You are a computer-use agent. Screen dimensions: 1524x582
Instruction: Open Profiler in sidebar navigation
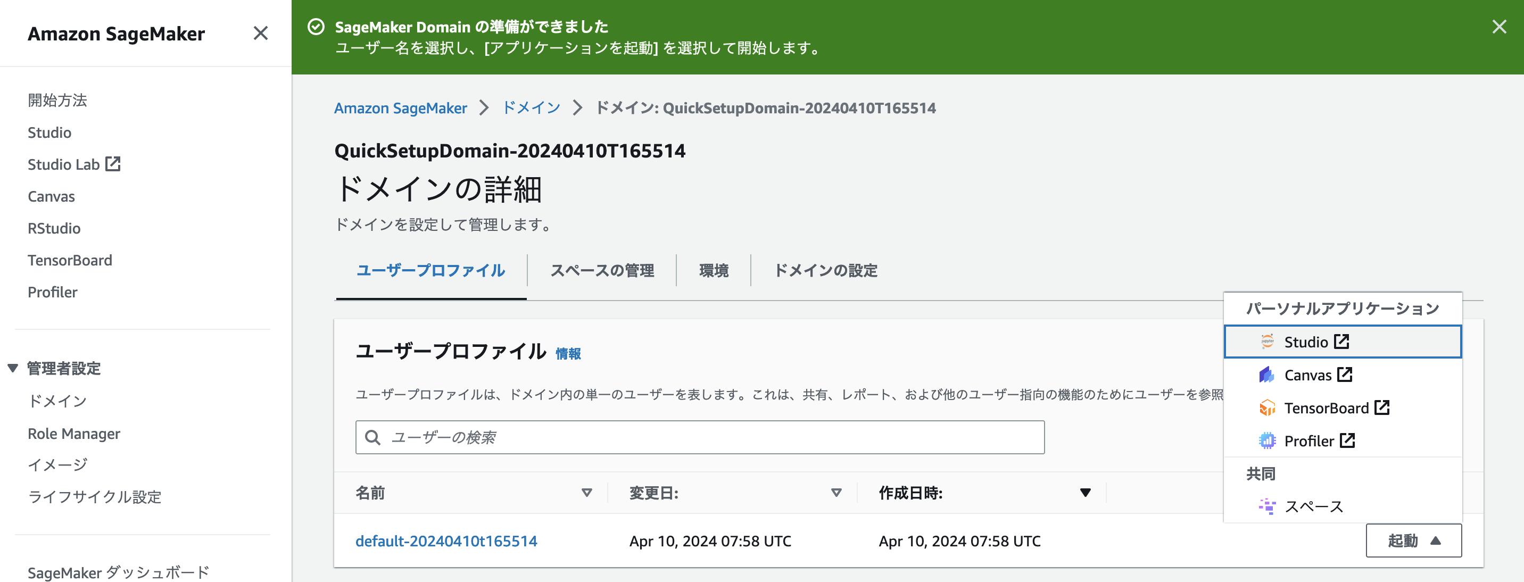(53, 292)
